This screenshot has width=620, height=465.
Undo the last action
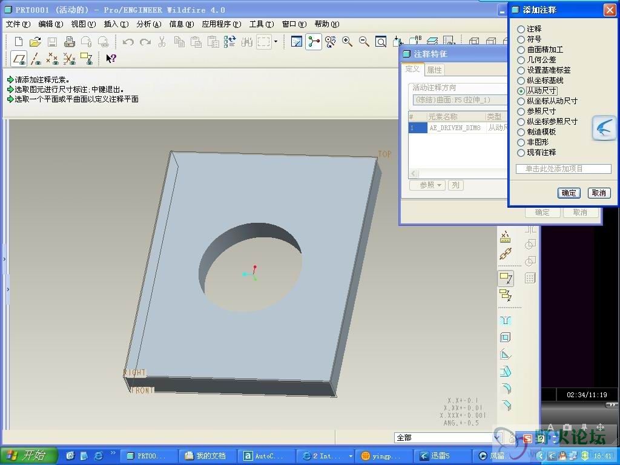pos(128,42)
